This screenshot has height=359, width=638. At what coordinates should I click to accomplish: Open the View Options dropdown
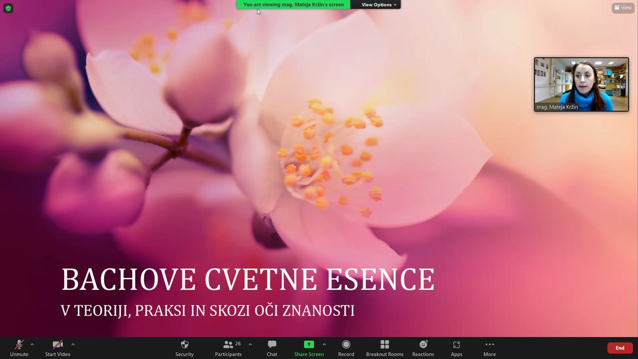click(x=379, y=4)
